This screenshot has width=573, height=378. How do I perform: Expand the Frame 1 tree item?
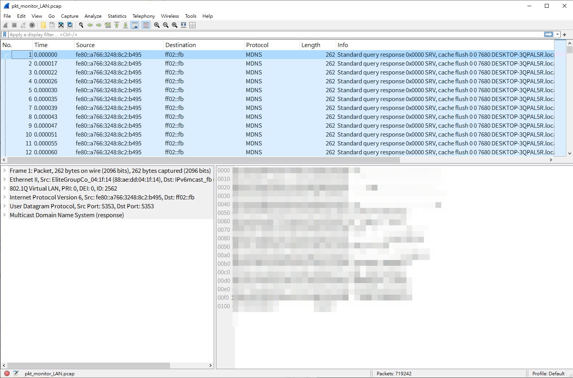pyautogui.click(x=5, y=170)
